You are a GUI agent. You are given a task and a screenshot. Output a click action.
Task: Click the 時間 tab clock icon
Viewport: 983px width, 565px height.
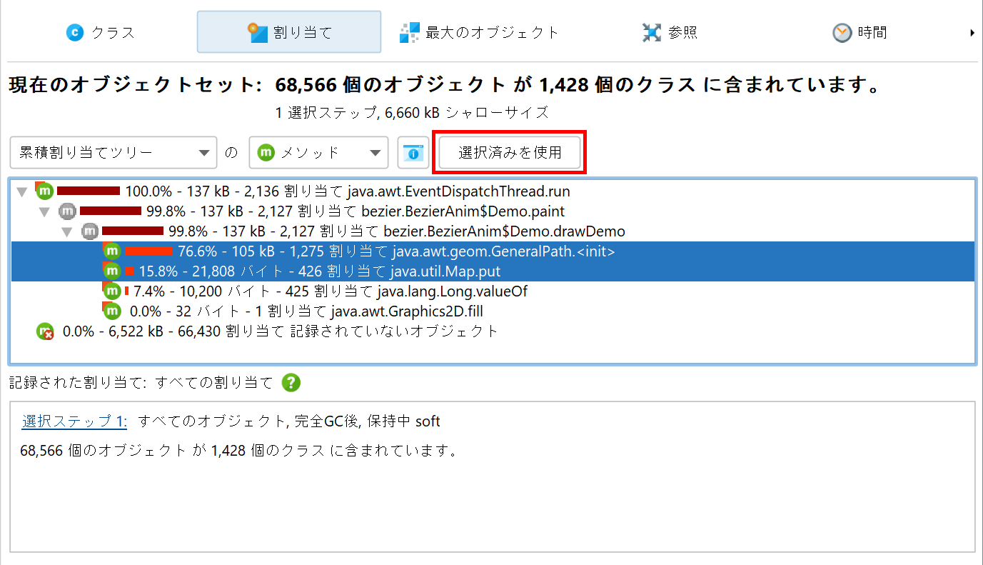pyautogui.click(x=842, y=32)
